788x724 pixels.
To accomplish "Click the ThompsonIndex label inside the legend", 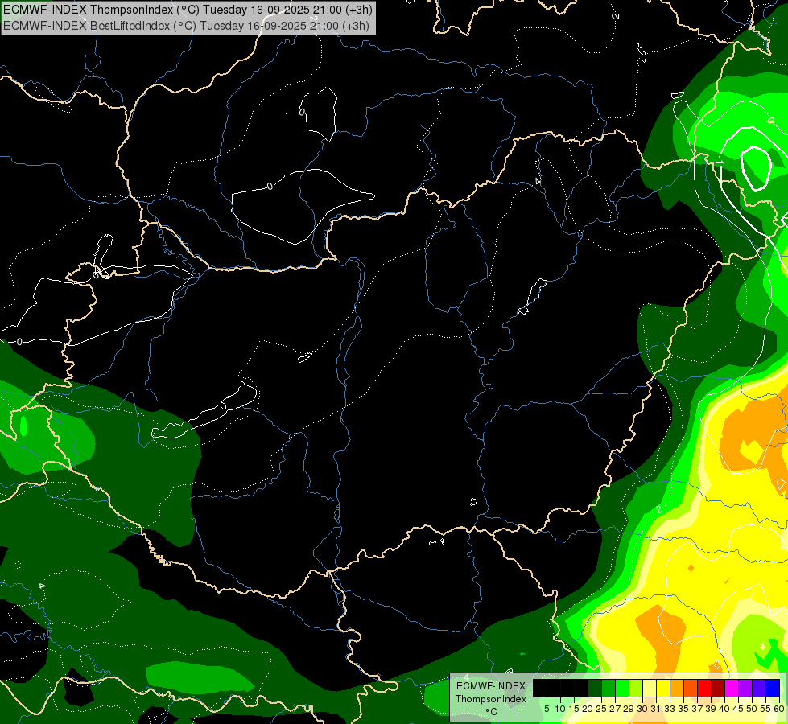I will pos(491,699).
